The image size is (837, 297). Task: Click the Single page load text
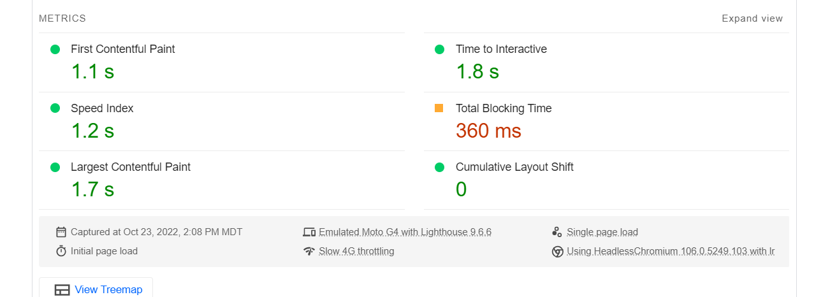[x=602, y=232]
